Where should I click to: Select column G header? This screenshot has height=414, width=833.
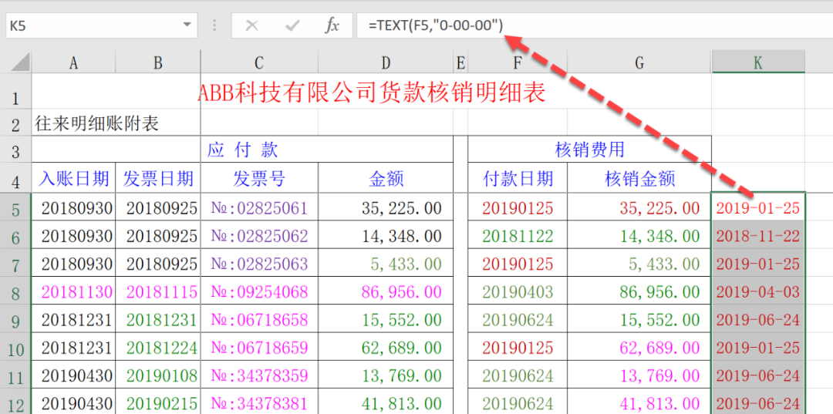[x=639, y=62]
